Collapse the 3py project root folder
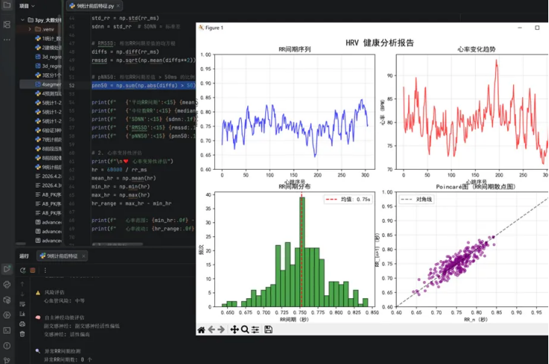 point(22,20)
